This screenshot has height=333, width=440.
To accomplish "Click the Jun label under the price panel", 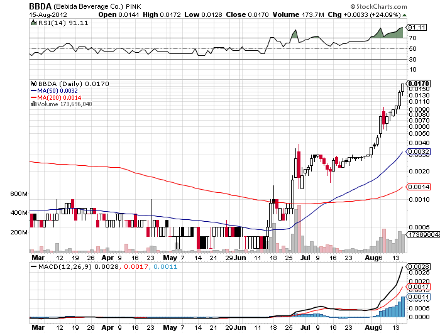I will [x=240, y=258].
